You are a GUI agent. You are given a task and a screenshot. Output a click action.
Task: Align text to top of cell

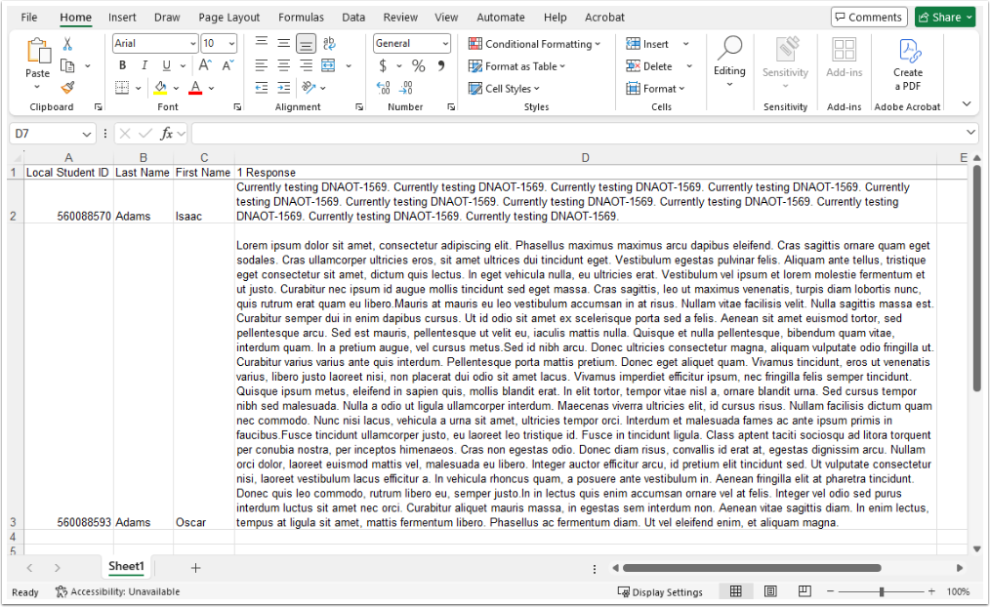(x=262, y=43)
